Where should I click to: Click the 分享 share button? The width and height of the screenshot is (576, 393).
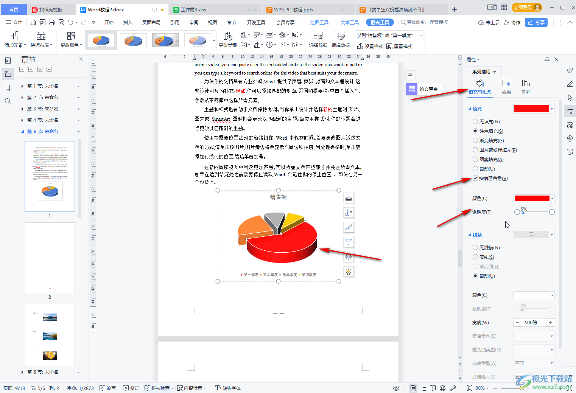[536, 22]
